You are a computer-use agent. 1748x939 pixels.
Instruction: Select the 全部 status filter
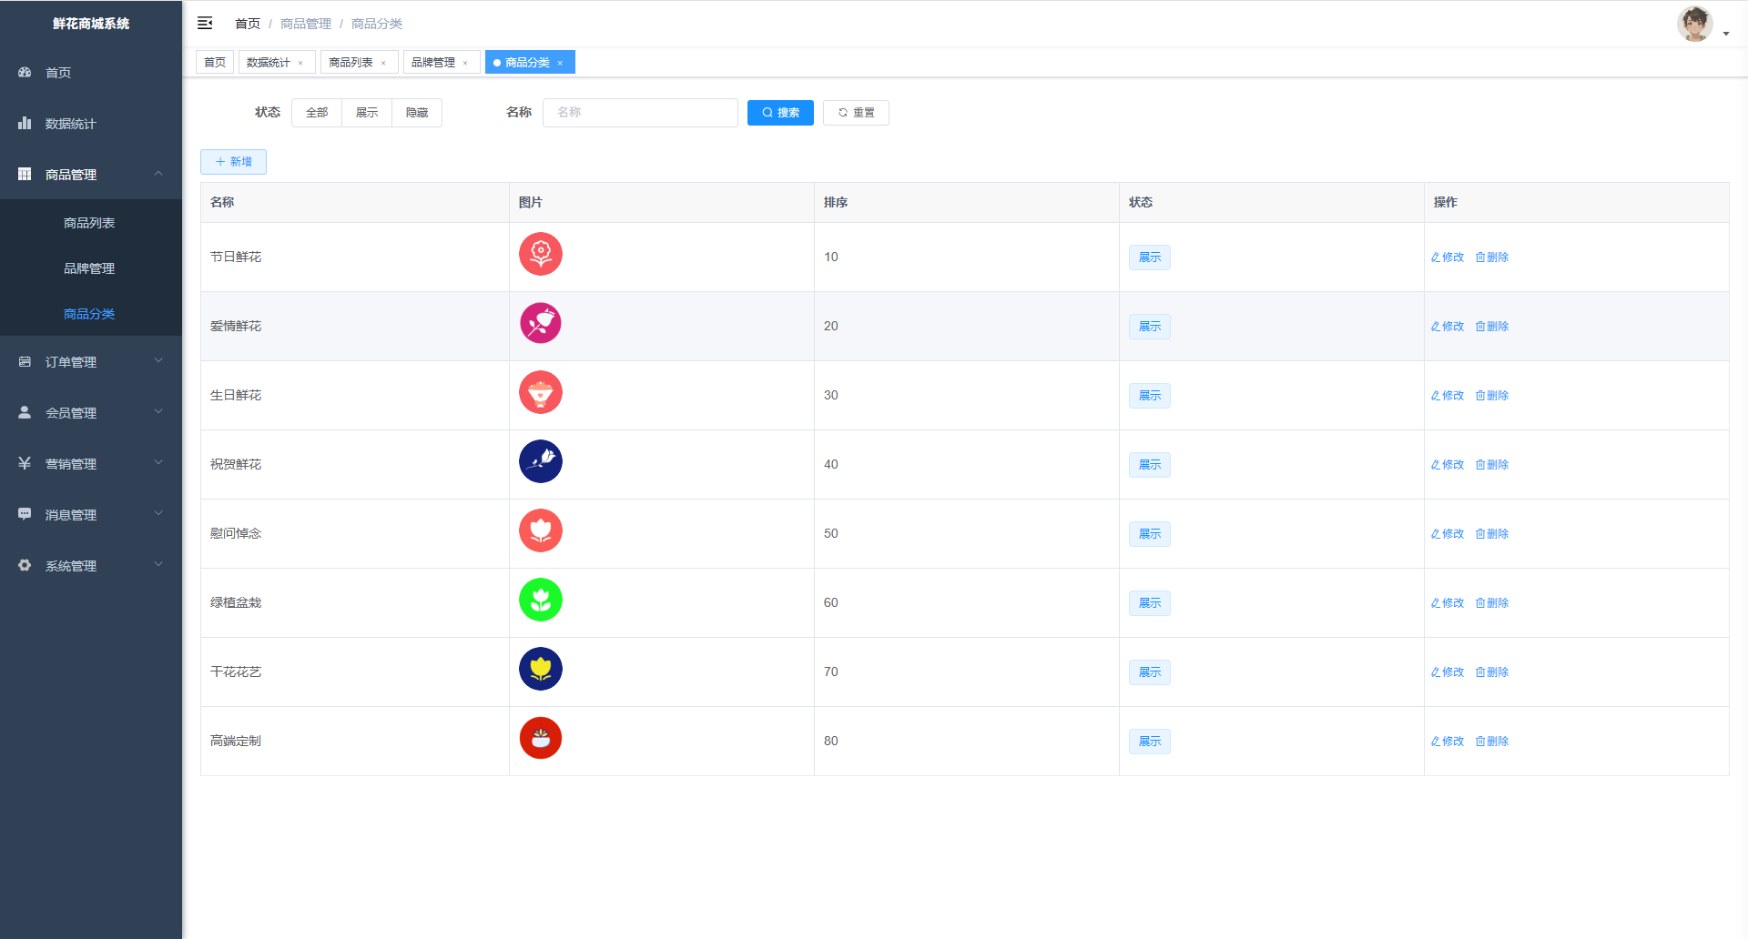[x=316, y=113]
